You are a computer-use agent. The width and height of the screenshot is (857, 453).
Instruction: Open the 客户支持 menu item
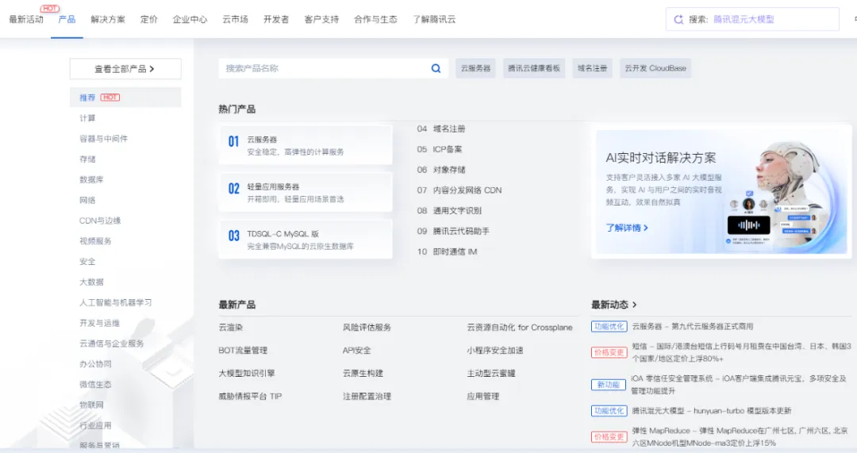321,19
